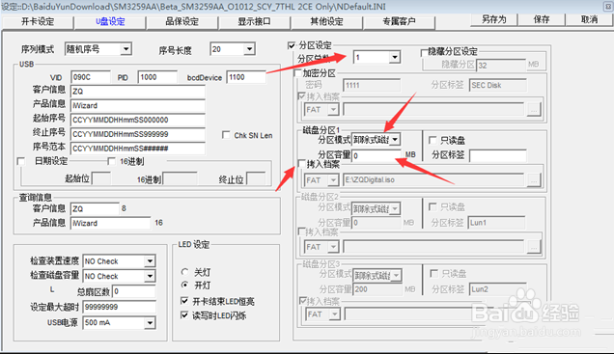Click 磁盘分区3 Lun2 label field
Viewport: 614px width, 354px height.
(x=498, y=289)
